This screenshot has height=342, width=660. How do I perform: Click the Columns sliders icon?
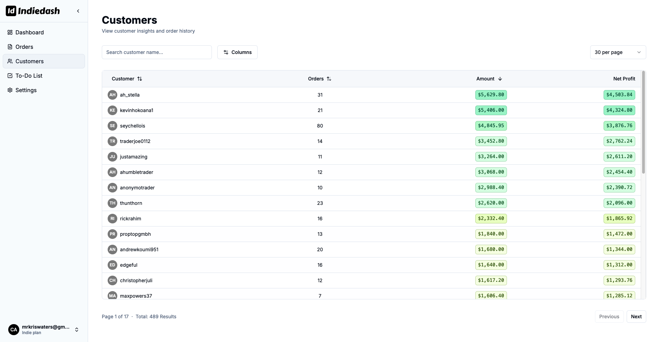point(226,52)
